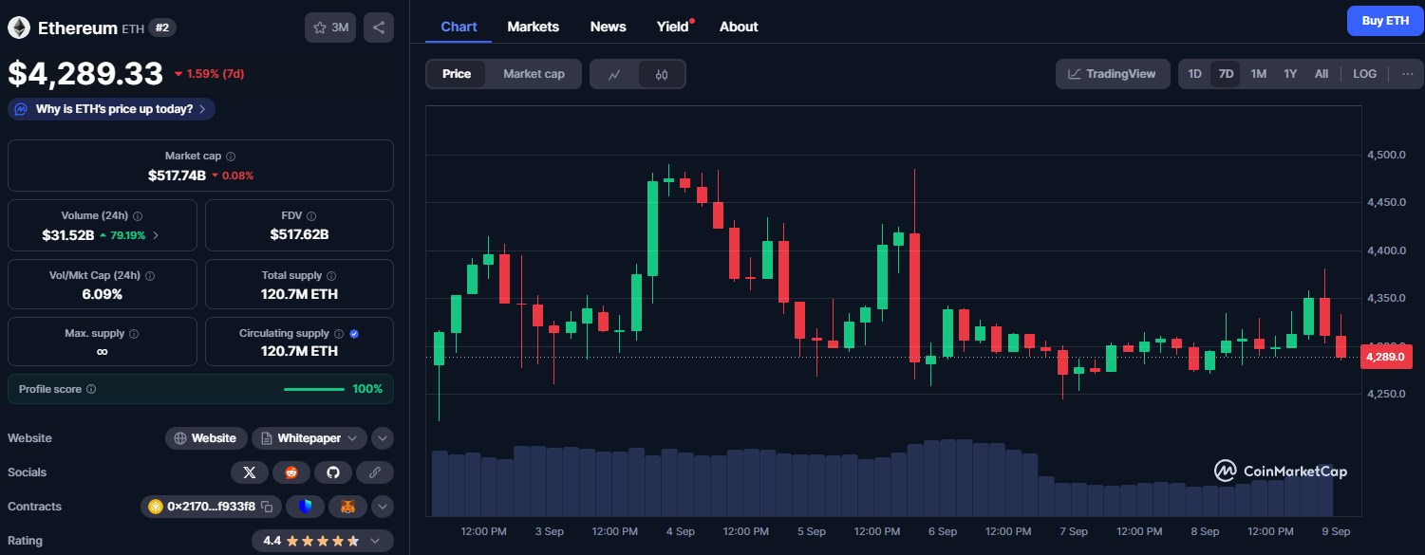Open the TradingView chart
Viewport: 1425px width, 555px height.
1112,74
